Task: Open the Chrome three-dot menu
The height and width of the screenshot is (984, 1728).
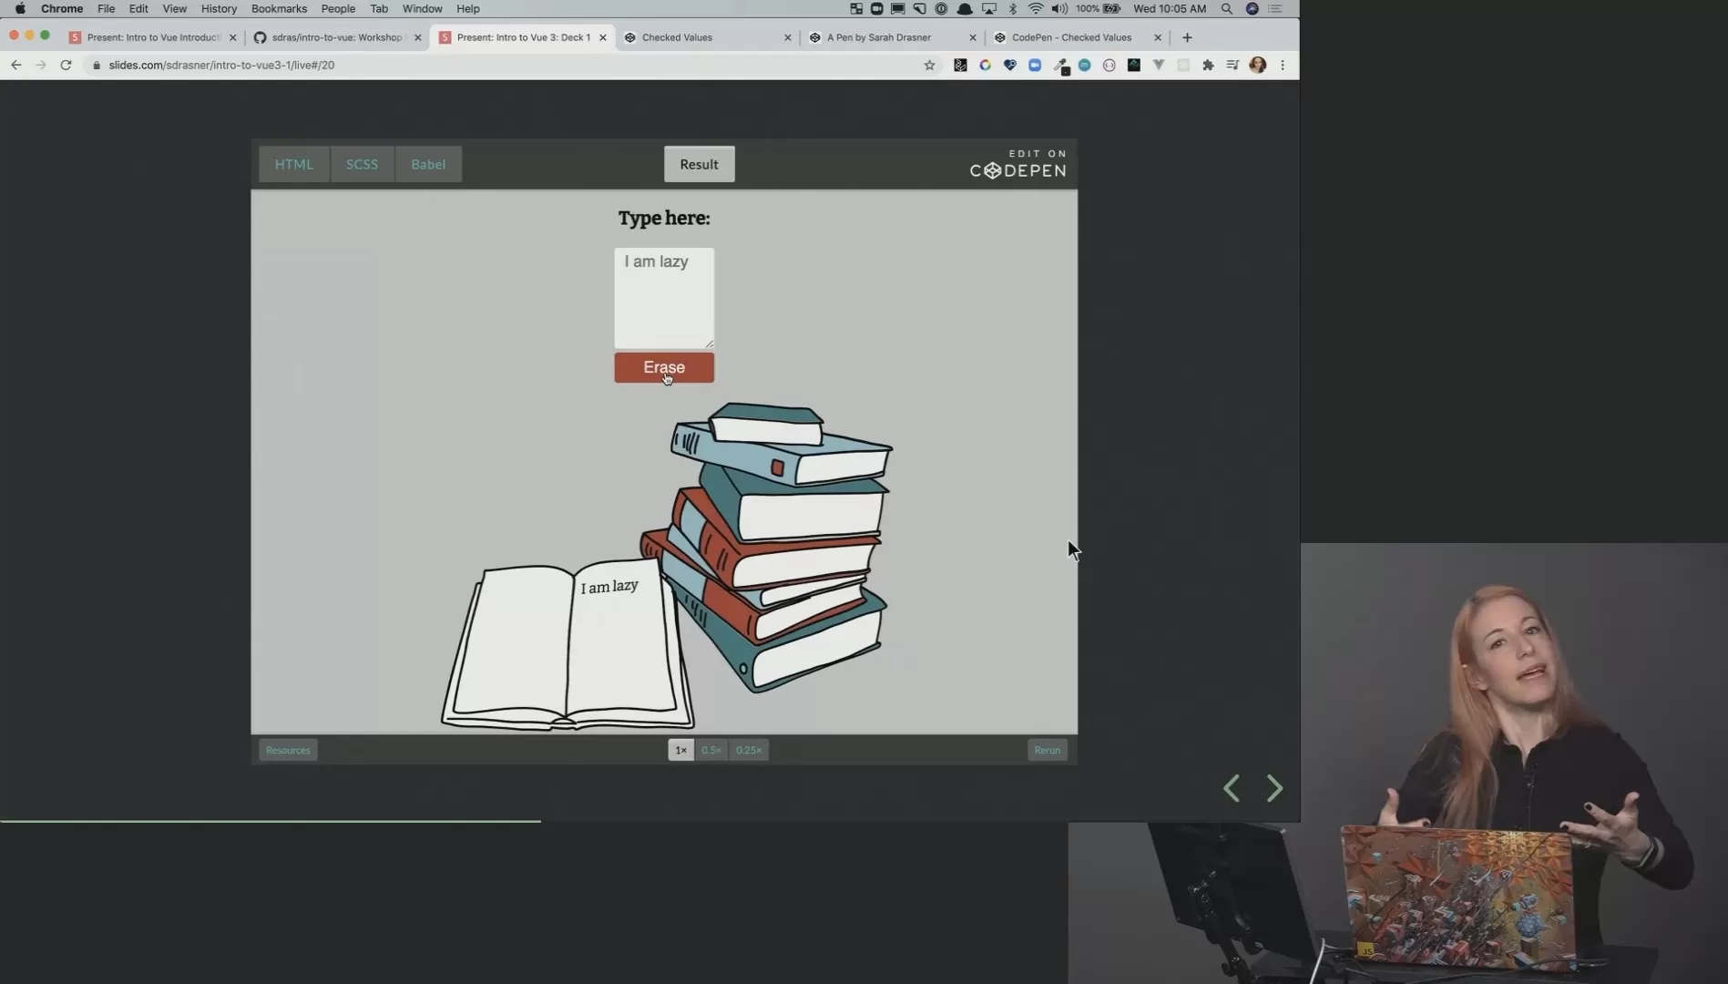Action: pyautogui.click(x=1283, y=65)
